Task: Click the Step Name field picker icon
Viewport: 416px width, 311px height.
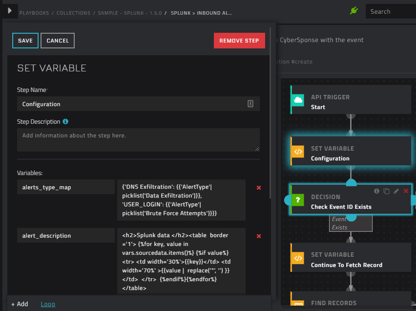Action: pos(250,104)
